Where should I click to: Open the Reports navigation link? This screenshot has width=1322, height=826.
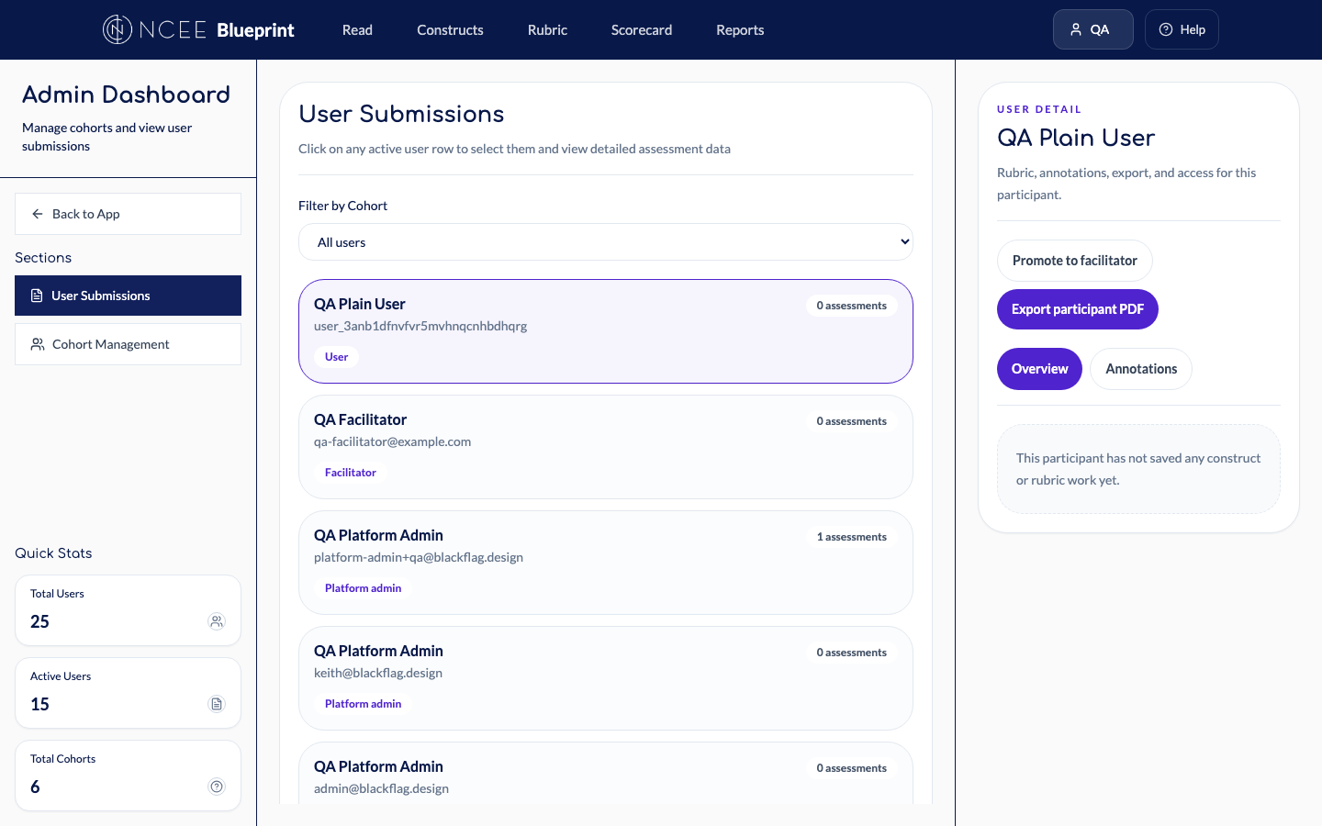[739, 30]
